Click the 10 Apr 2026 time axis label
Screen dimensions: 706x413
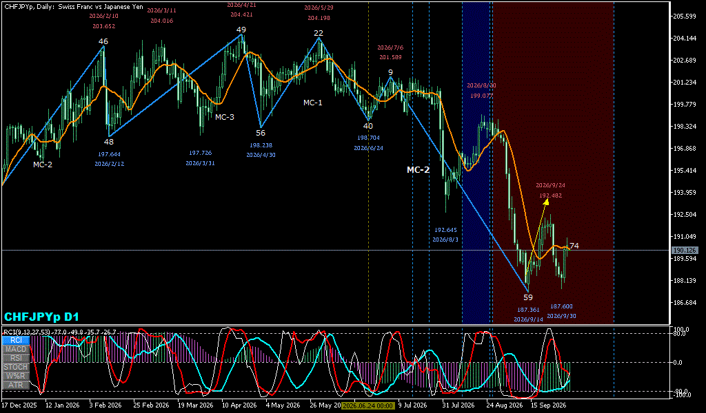[x=240, y=405]
